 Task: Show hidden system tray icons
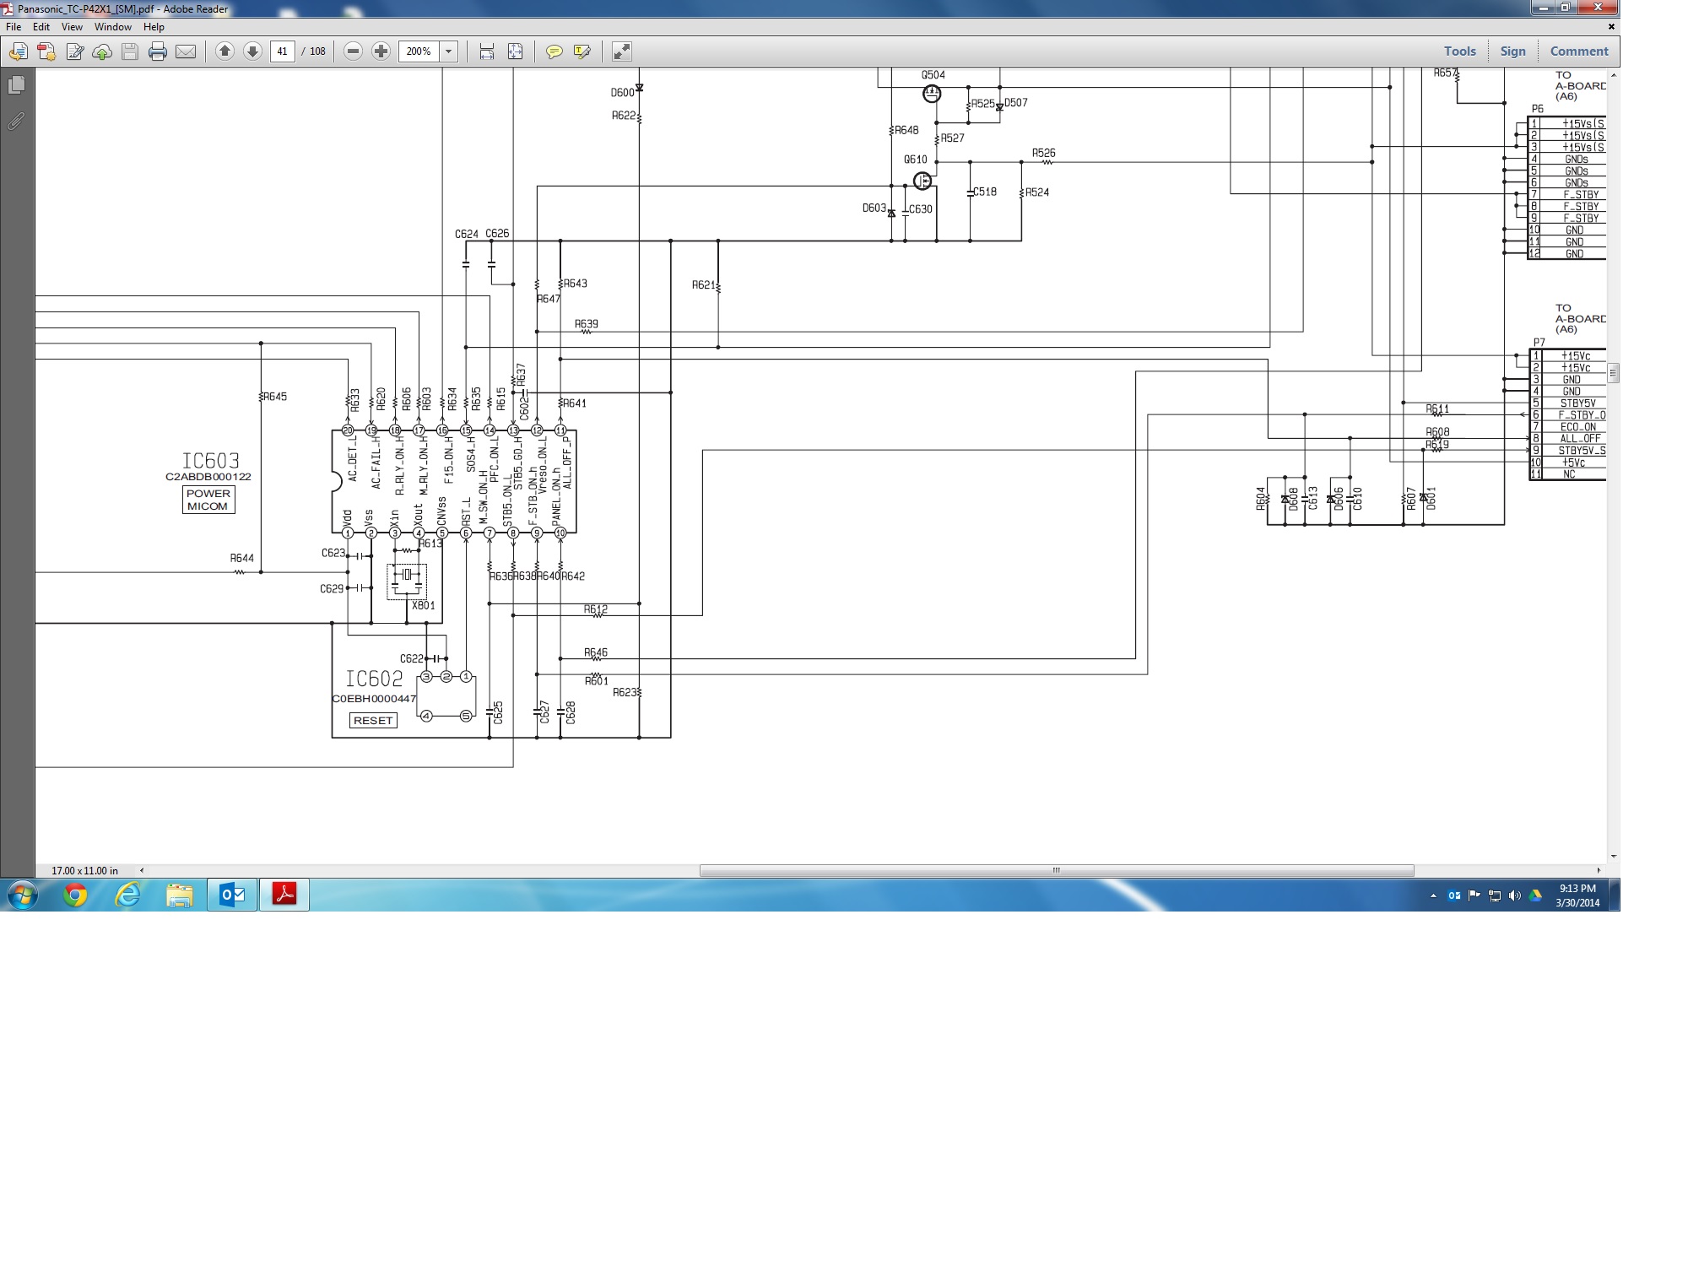click(x=1433, y=895)
